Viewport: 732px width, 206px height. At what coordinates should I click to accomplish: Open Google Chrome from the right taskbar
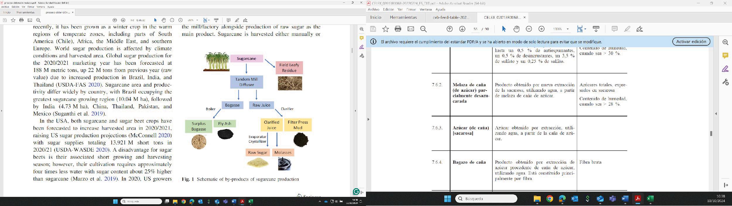click(x=550, y=199)
